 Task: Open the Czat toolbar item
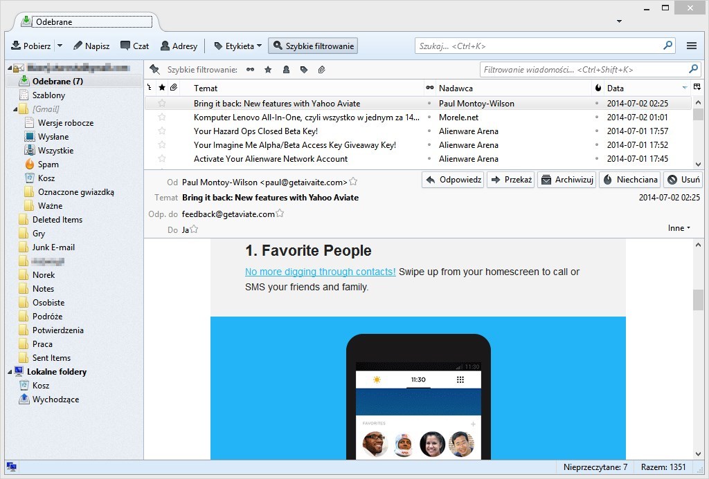pos(135,46)
